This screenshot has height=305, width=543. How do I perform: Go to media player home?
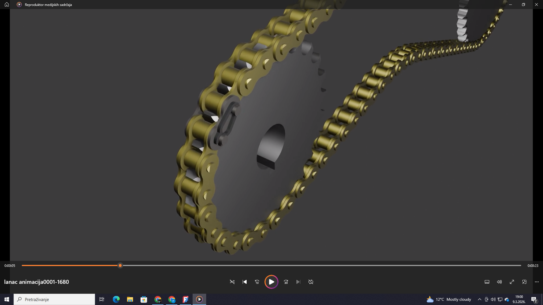pos(7,5)
